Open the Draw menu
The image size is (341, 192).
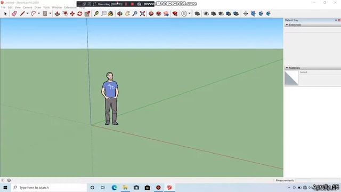38,7
